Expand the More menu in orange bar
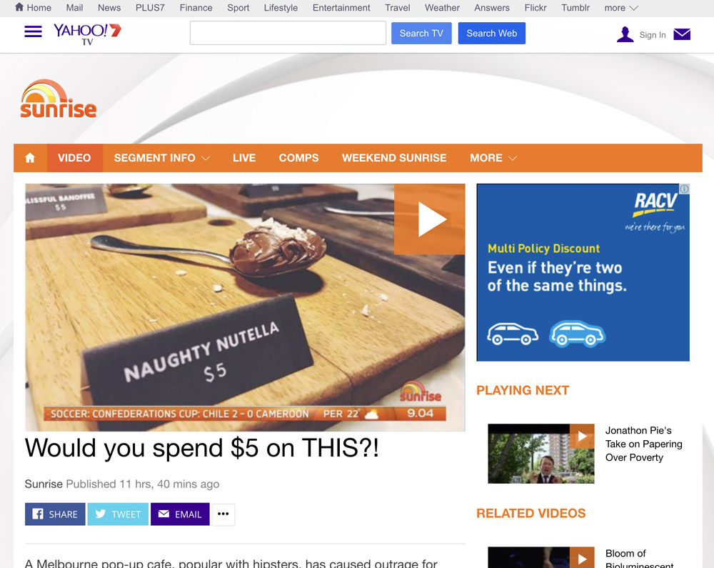This screenshot has width=714, height=568. coord(493,158)
